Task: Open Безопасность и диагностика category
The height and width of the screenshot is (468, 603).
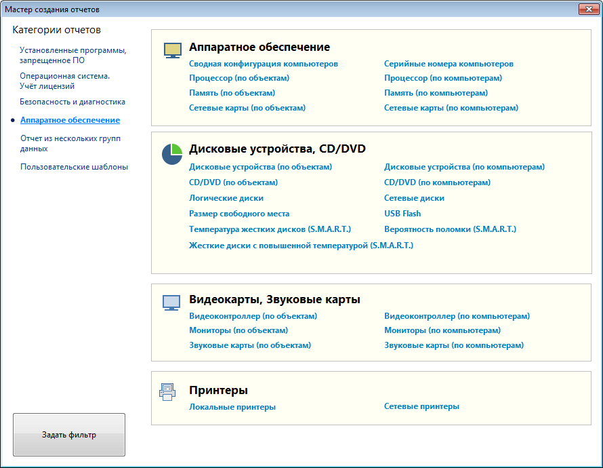Action: (x=72, y=102)
